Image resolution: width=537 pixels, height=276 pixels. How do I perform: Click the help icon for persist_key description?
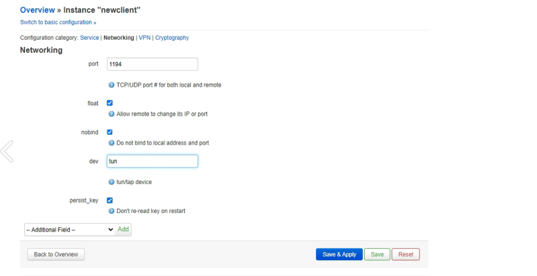[x=111, y=211]
